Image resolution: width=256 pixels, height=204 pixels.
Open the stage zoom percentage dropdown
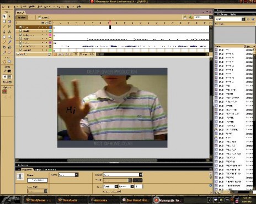[211, 17]
